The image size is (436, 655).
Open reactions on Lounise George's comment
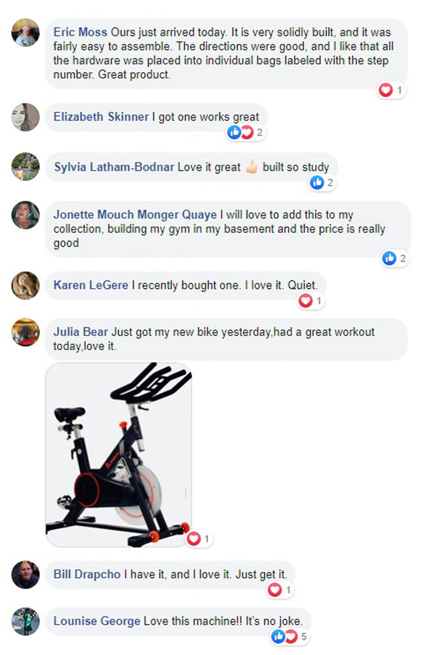(x=290, y=636)
